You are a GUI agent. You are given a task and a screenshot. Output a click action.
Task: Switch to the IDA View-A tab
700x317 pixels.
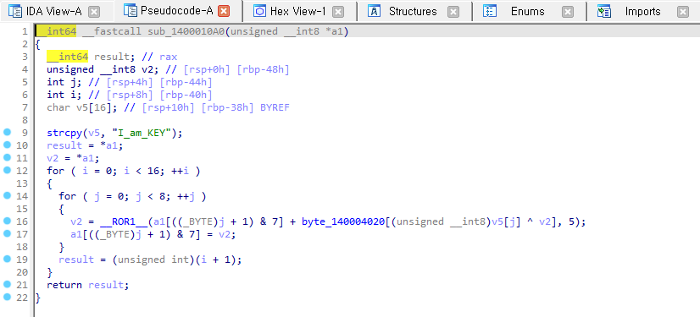(54, 11)
